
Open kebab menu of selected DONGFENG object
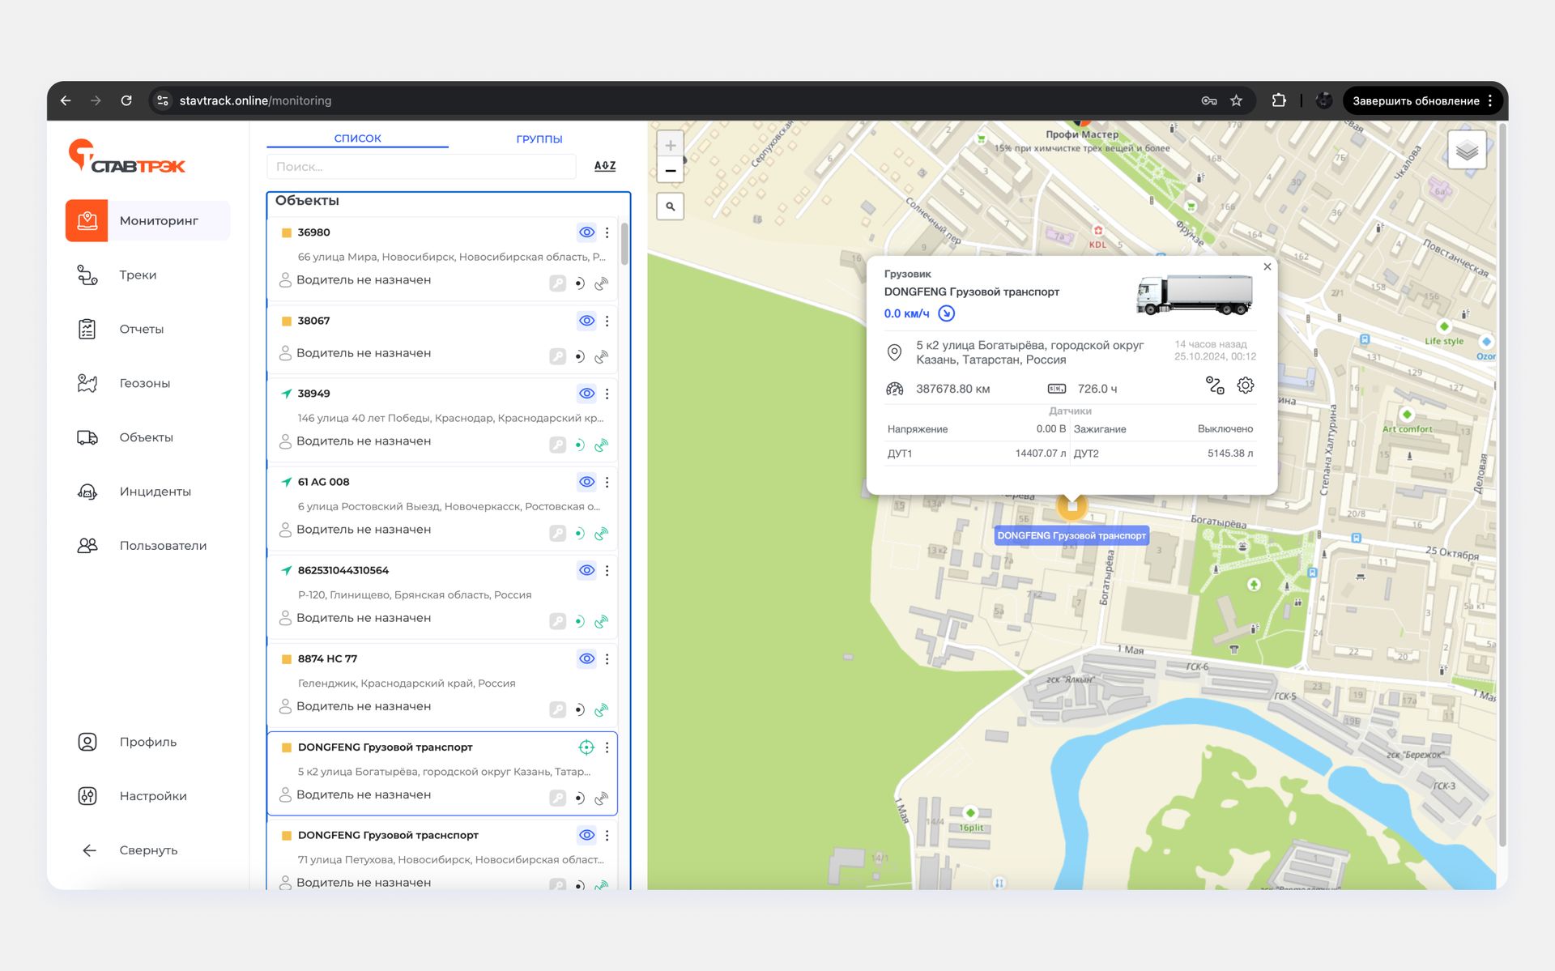(x=607, y=747)
